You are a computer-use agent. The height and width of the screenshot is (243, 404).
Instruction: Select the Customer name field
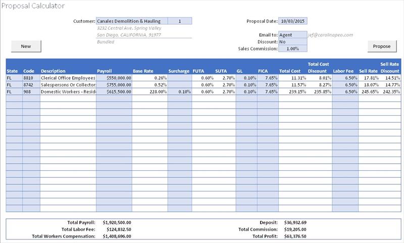coord(132,21)
